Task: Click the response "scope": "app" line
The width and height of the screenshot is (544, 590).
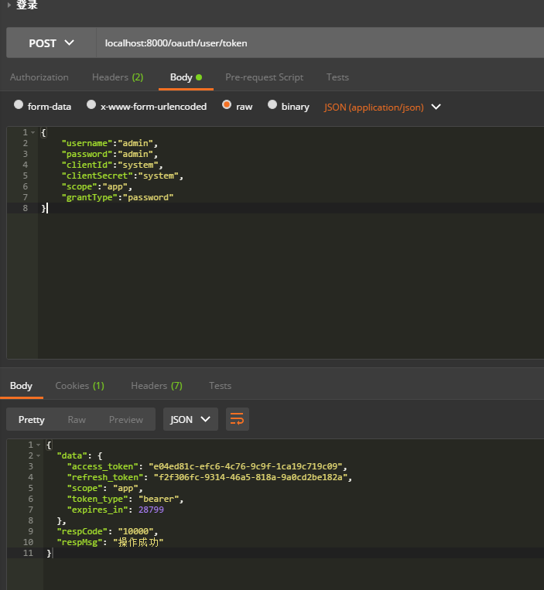Action: (x=105, y=489)
